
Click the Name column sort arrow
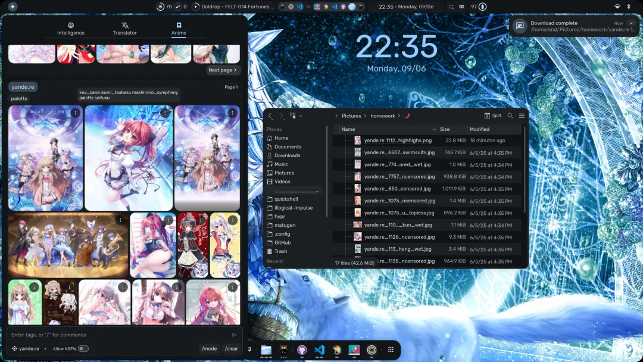434,130
